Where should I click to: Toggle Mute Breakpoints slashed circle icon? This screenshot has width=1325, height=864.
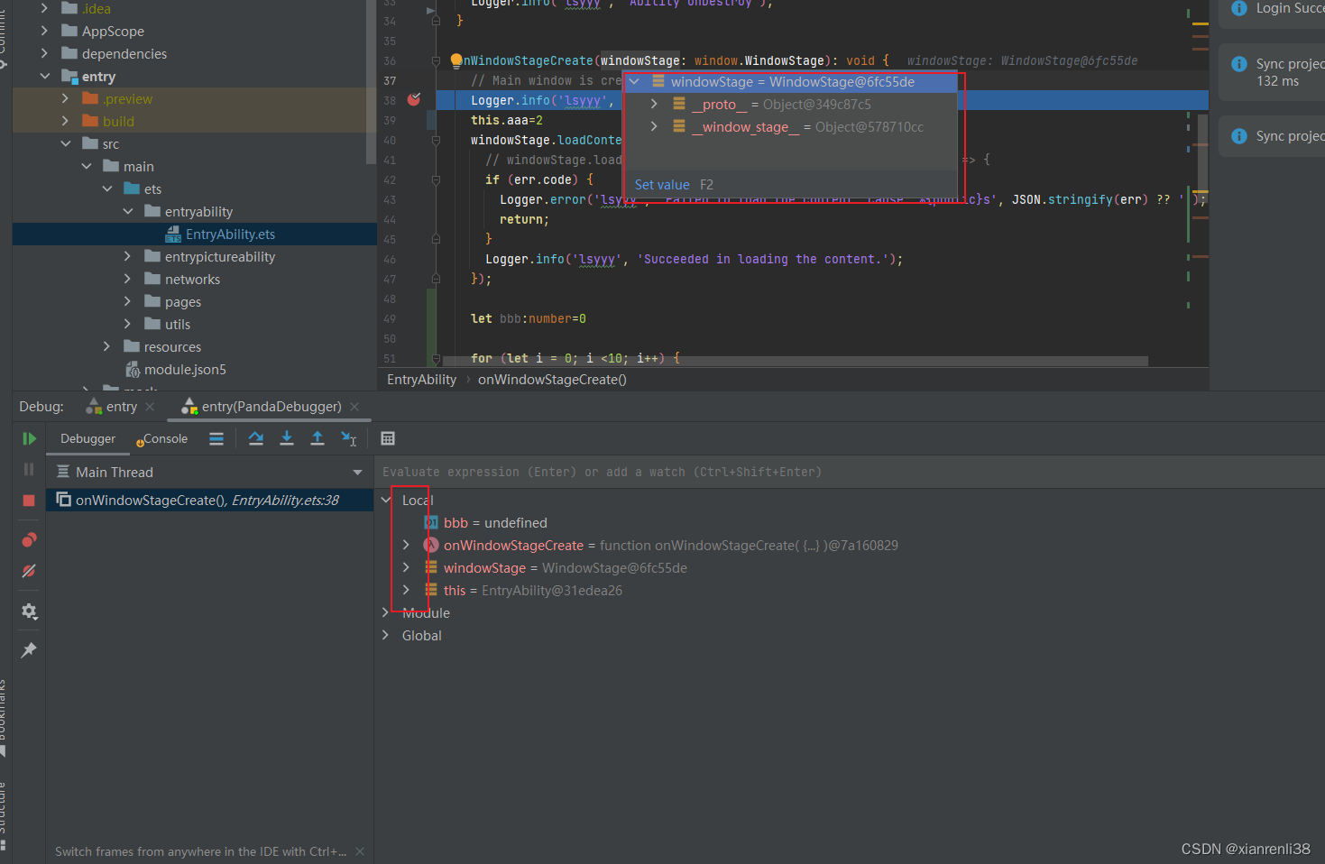[x=29, y=571]
